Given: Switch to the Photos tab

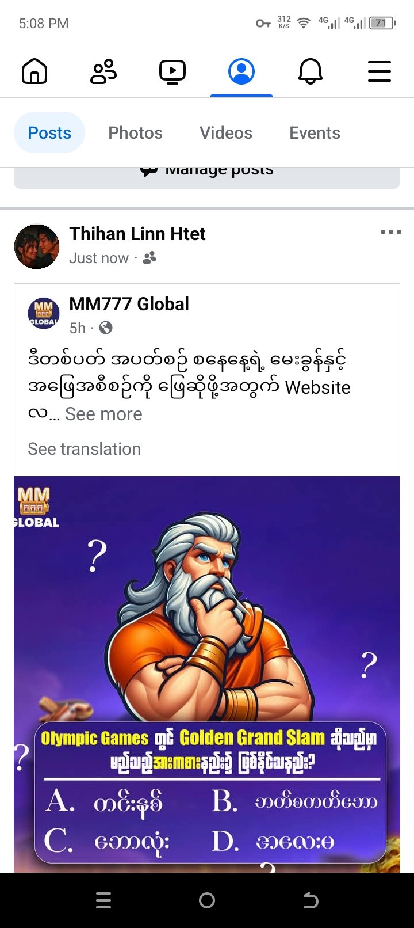Looking at the screenshot, I should 136,133.
